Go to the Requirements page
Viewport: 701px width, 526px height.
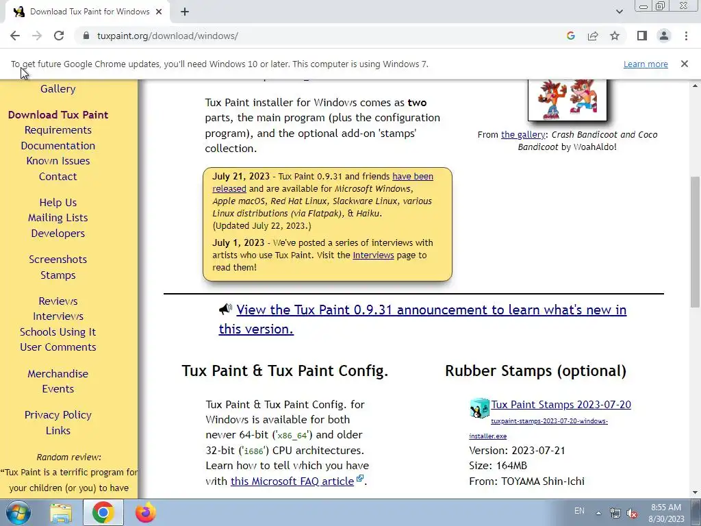pyautogui.click(x=58, y=130)
